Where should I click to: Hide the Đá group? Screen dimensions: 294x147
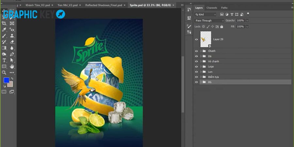pyautogui.click(x=196, y=56)
